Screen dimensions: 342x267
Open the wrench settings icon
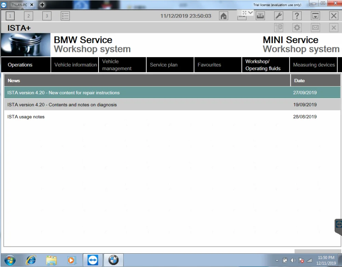coord(278,16)
